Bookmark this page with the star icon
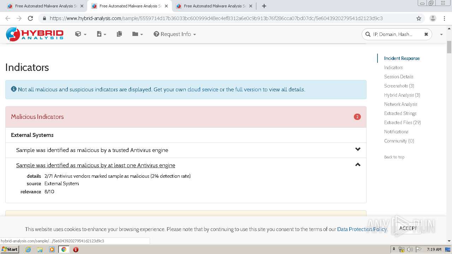 coord(419,18)
